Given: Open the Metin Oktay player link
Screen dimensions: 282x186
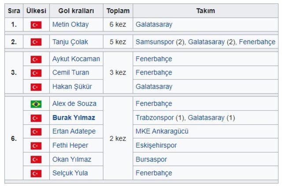Looking at the screenshot, I should pos(70,25).
